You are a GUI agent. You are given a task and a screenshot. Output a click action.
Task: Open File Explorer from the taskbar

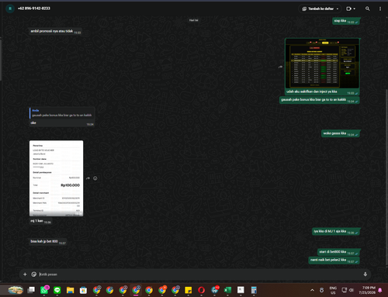pos(71,290)
